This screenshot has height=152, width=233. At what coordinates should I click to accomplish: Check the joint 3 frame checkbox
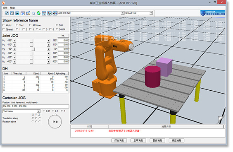(30, 29)
